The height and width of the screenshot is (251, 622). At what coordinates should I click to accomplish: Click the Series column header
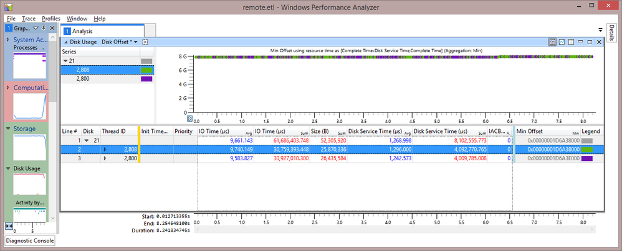tap(100, 52)
